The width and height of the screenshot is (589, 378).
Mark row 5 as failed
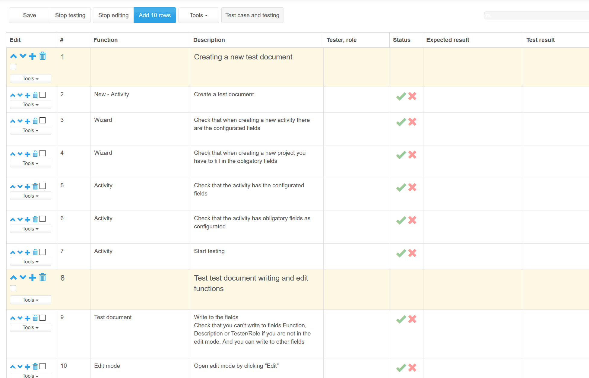pos(412,187)
